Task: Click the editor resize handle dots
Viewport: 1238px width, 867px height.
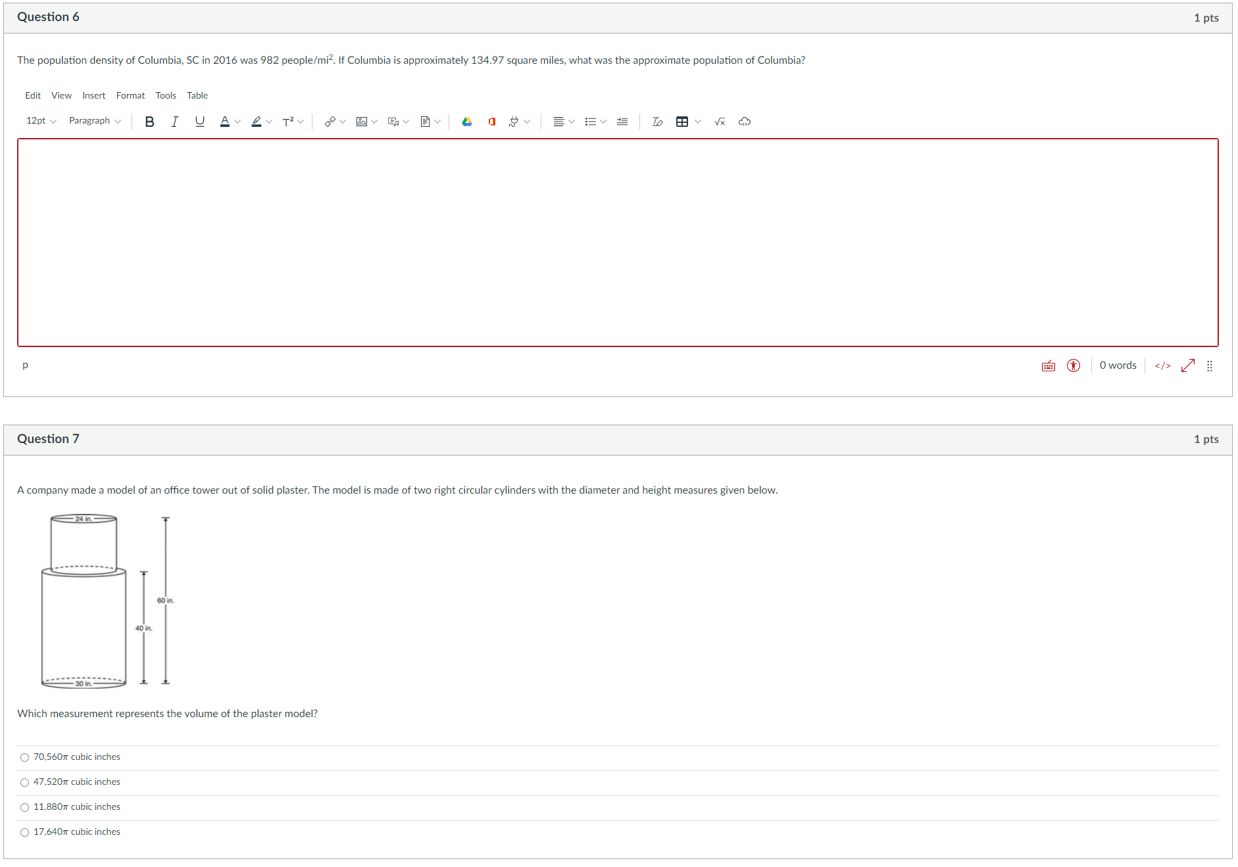Action: [1210, 366]
